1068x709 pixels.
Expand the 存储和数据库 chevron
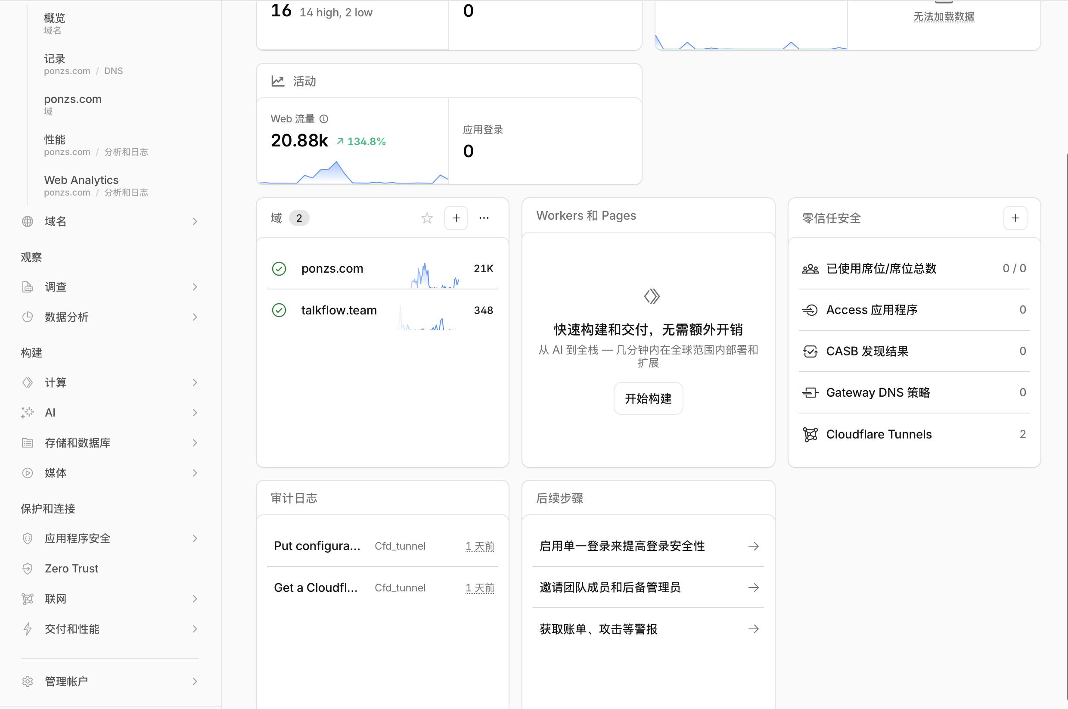194,443
